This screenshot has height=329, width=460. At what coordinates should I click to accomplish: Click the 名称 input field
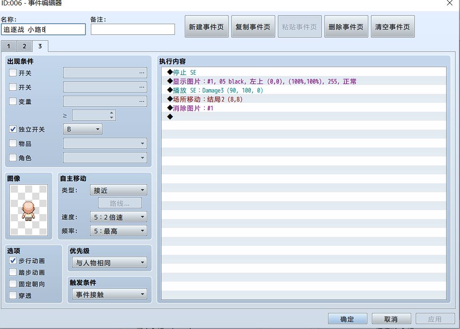tap(43, 30)
